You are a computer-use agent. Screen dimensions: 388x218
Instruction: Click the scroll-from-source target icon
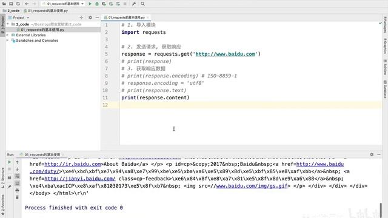pos(81,18)
